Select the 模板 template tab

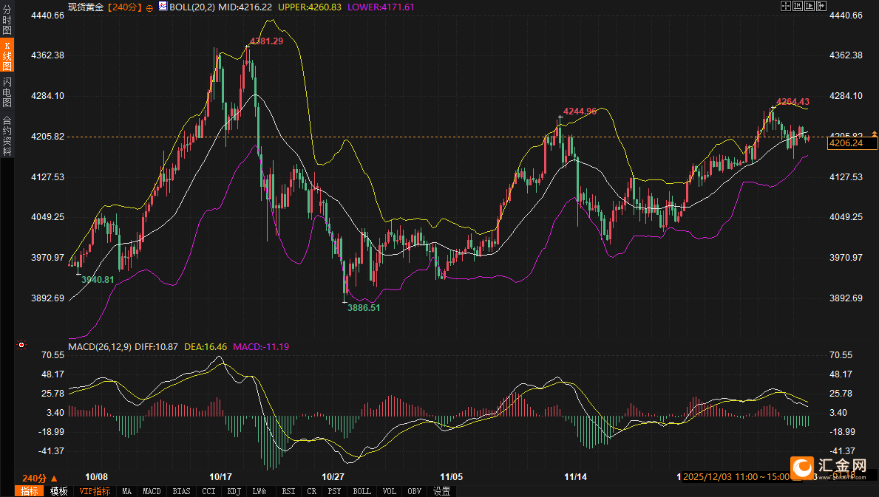[x=58, y=491]
